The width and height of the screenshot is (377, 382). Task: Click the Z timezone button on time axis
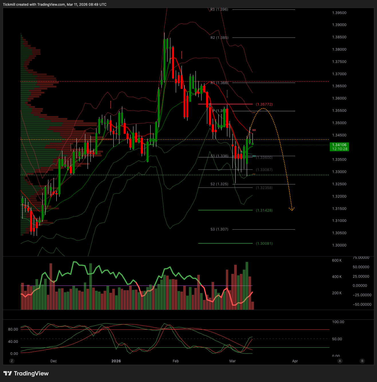pos(12,361)
